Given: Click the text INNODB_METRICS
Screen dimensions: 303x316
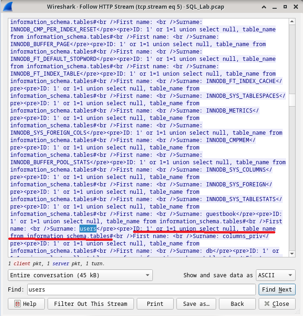Looking at the screenshot, I should pyautogui.click(x=229, y=110).
